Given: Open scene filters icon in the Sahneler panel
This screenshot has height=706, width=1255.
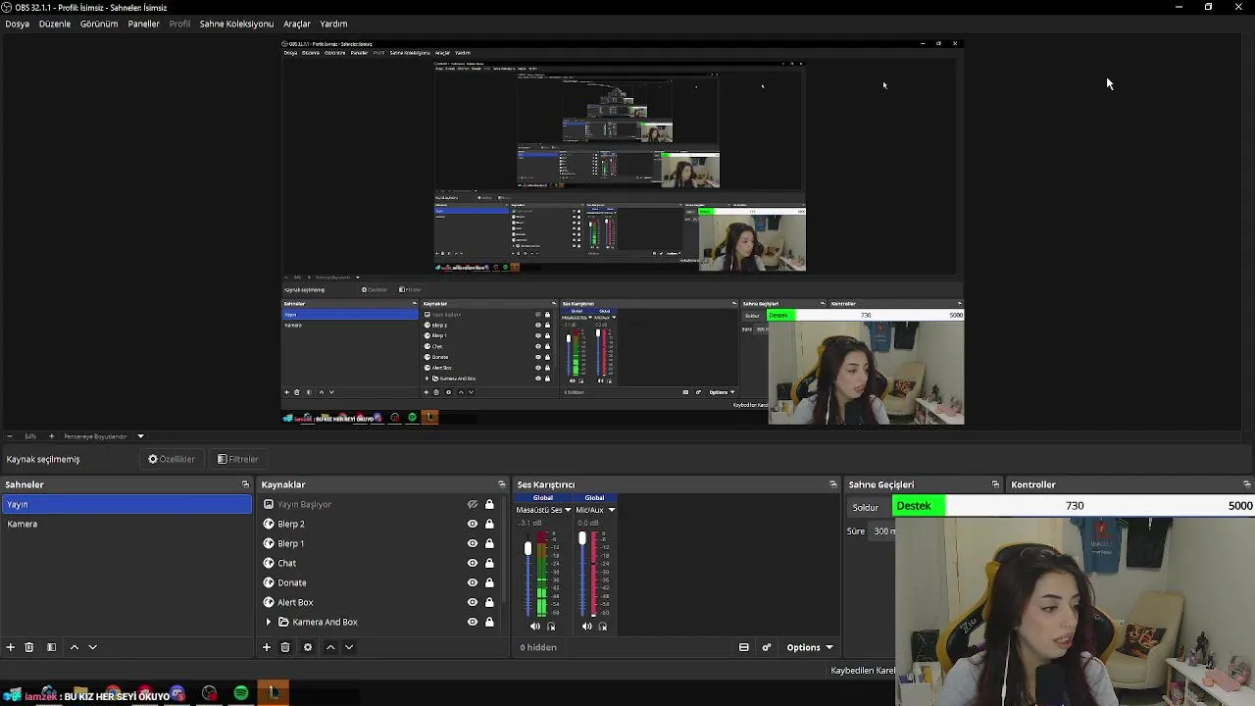Looking at the screenshot, I should tap(51, 647).
